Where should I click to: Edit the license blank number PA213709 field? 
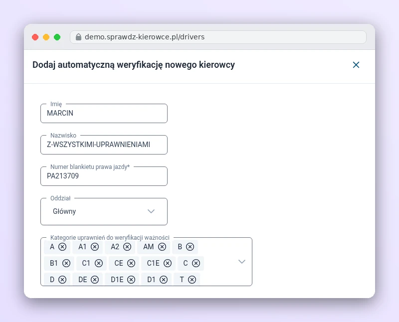(x=104, y=176)
